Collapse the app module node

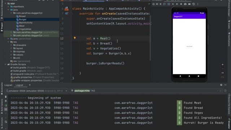pos(5,3)
